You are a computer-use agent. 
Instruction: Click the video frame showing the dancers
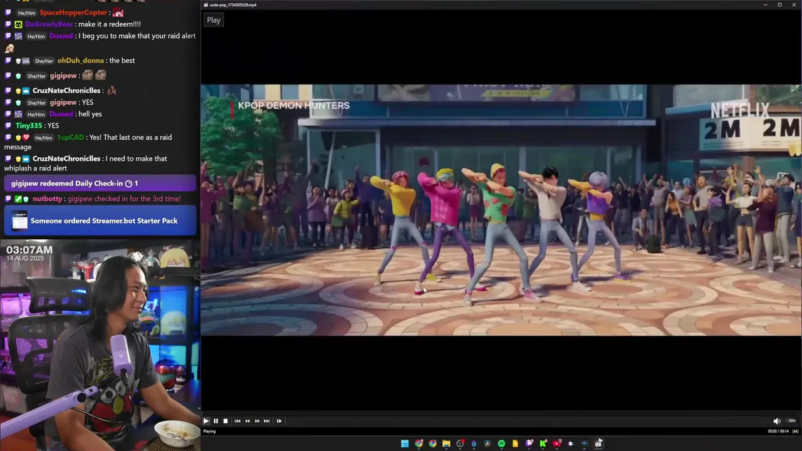pos(501,210)
